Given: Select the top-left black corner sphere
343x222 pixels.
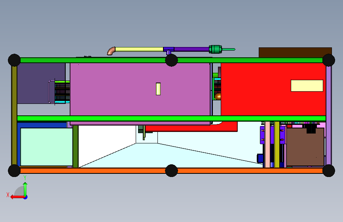Looking at the screenshot, I should (14, 60).
